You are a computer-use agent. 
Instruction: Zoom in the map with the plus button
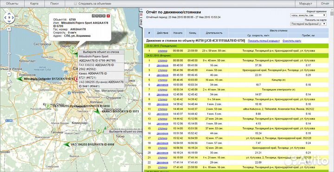click(9, 29)
